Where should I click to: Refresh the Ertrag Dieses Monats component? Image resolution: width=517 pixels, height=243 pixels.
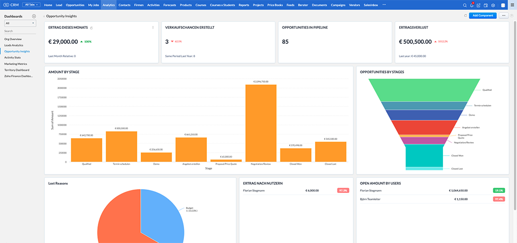(x=92, y=28)
